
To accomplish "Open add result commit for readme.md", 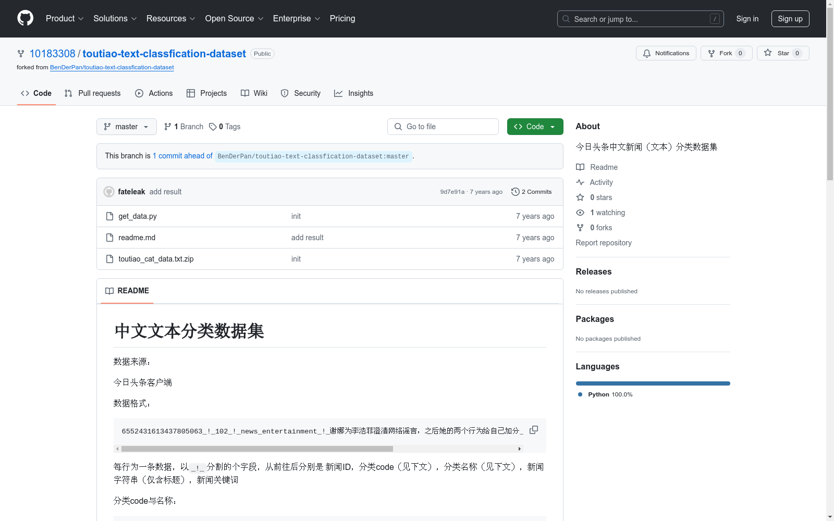I will (308, 238).
